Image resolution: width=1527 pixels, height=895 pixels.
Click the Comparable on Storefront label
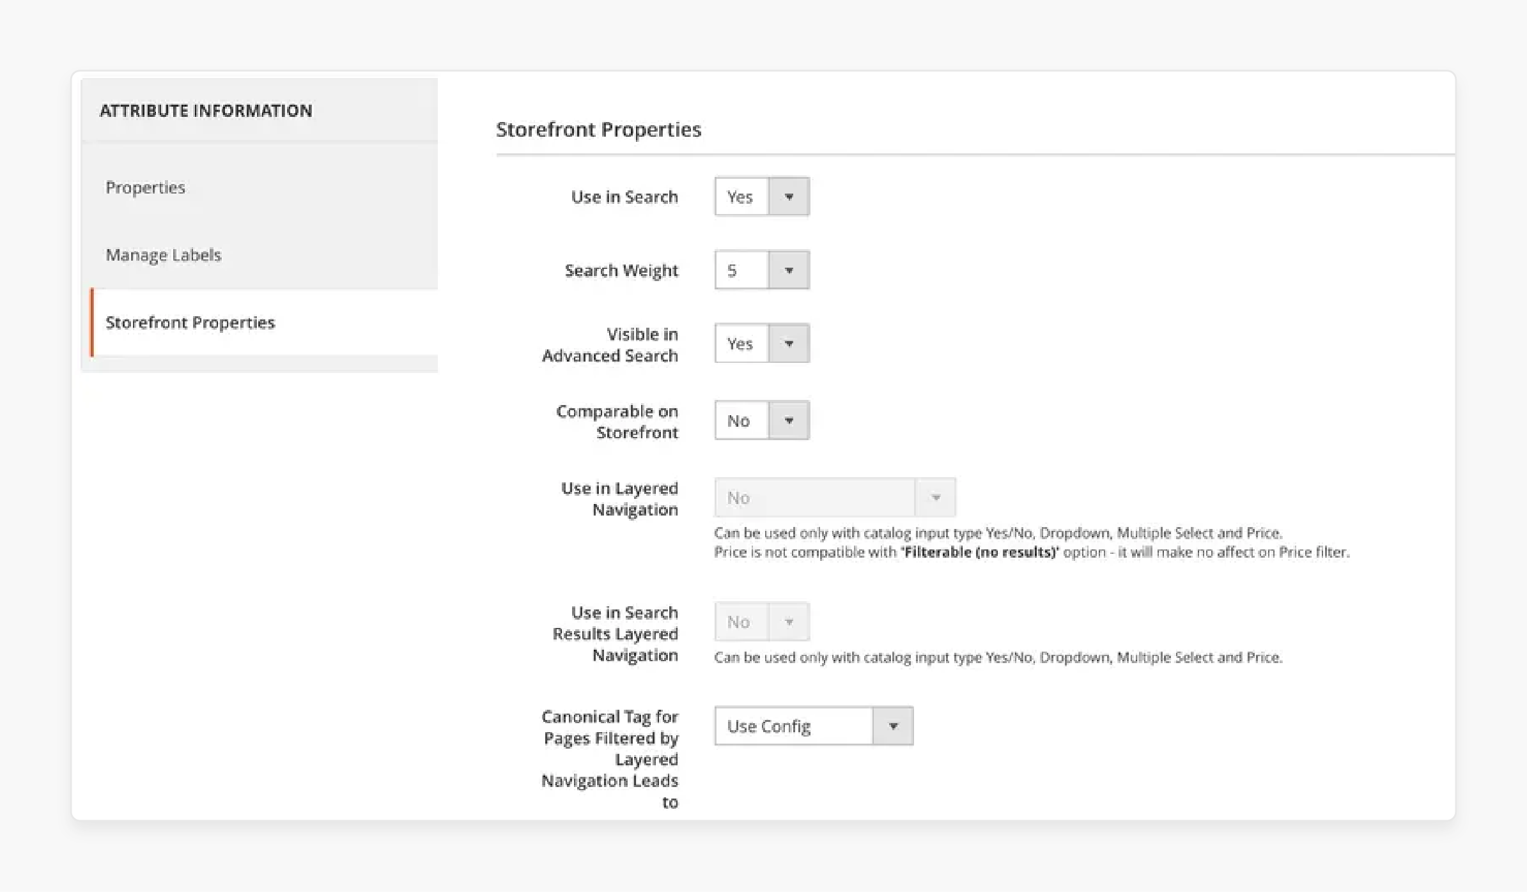(617, 422)
